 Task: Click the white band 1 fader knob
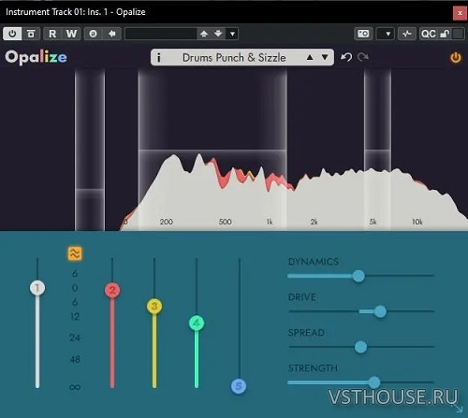tap(37, 288)
